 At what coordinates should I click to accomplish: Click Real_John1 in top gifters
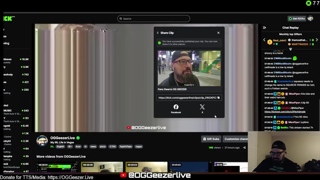279,40
